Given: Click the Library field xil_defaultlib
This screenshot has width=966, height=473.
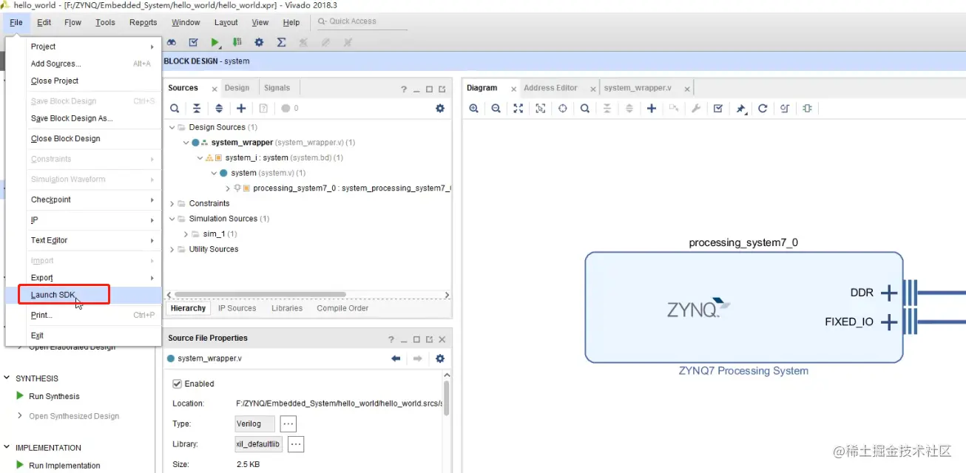Looking at the screenshot, I should (x=259, y=444).
